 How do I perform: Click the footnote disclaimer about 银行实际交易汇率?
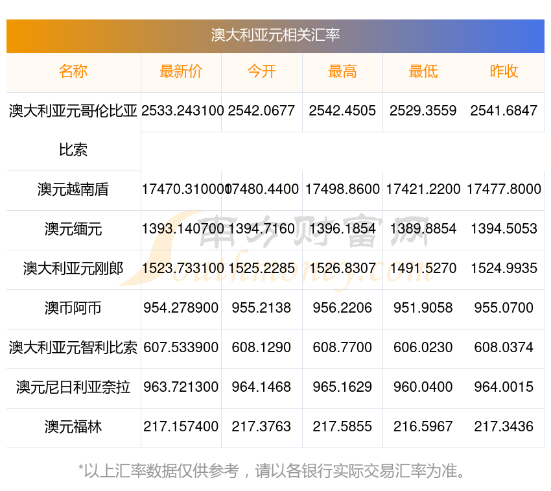click(x=275, y=470)
